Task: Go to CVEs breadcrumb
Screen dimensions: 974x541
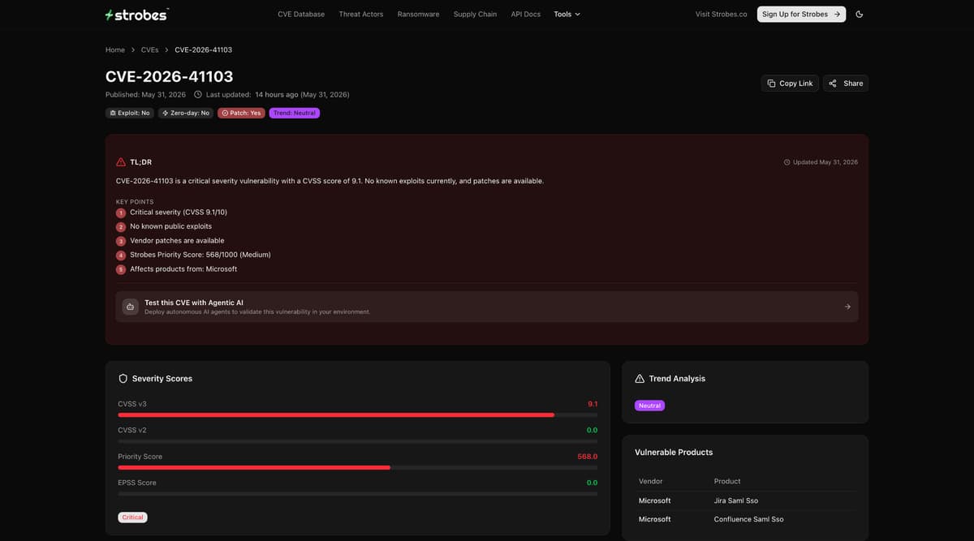Action: pyautogui.click(x=149, y=50)
